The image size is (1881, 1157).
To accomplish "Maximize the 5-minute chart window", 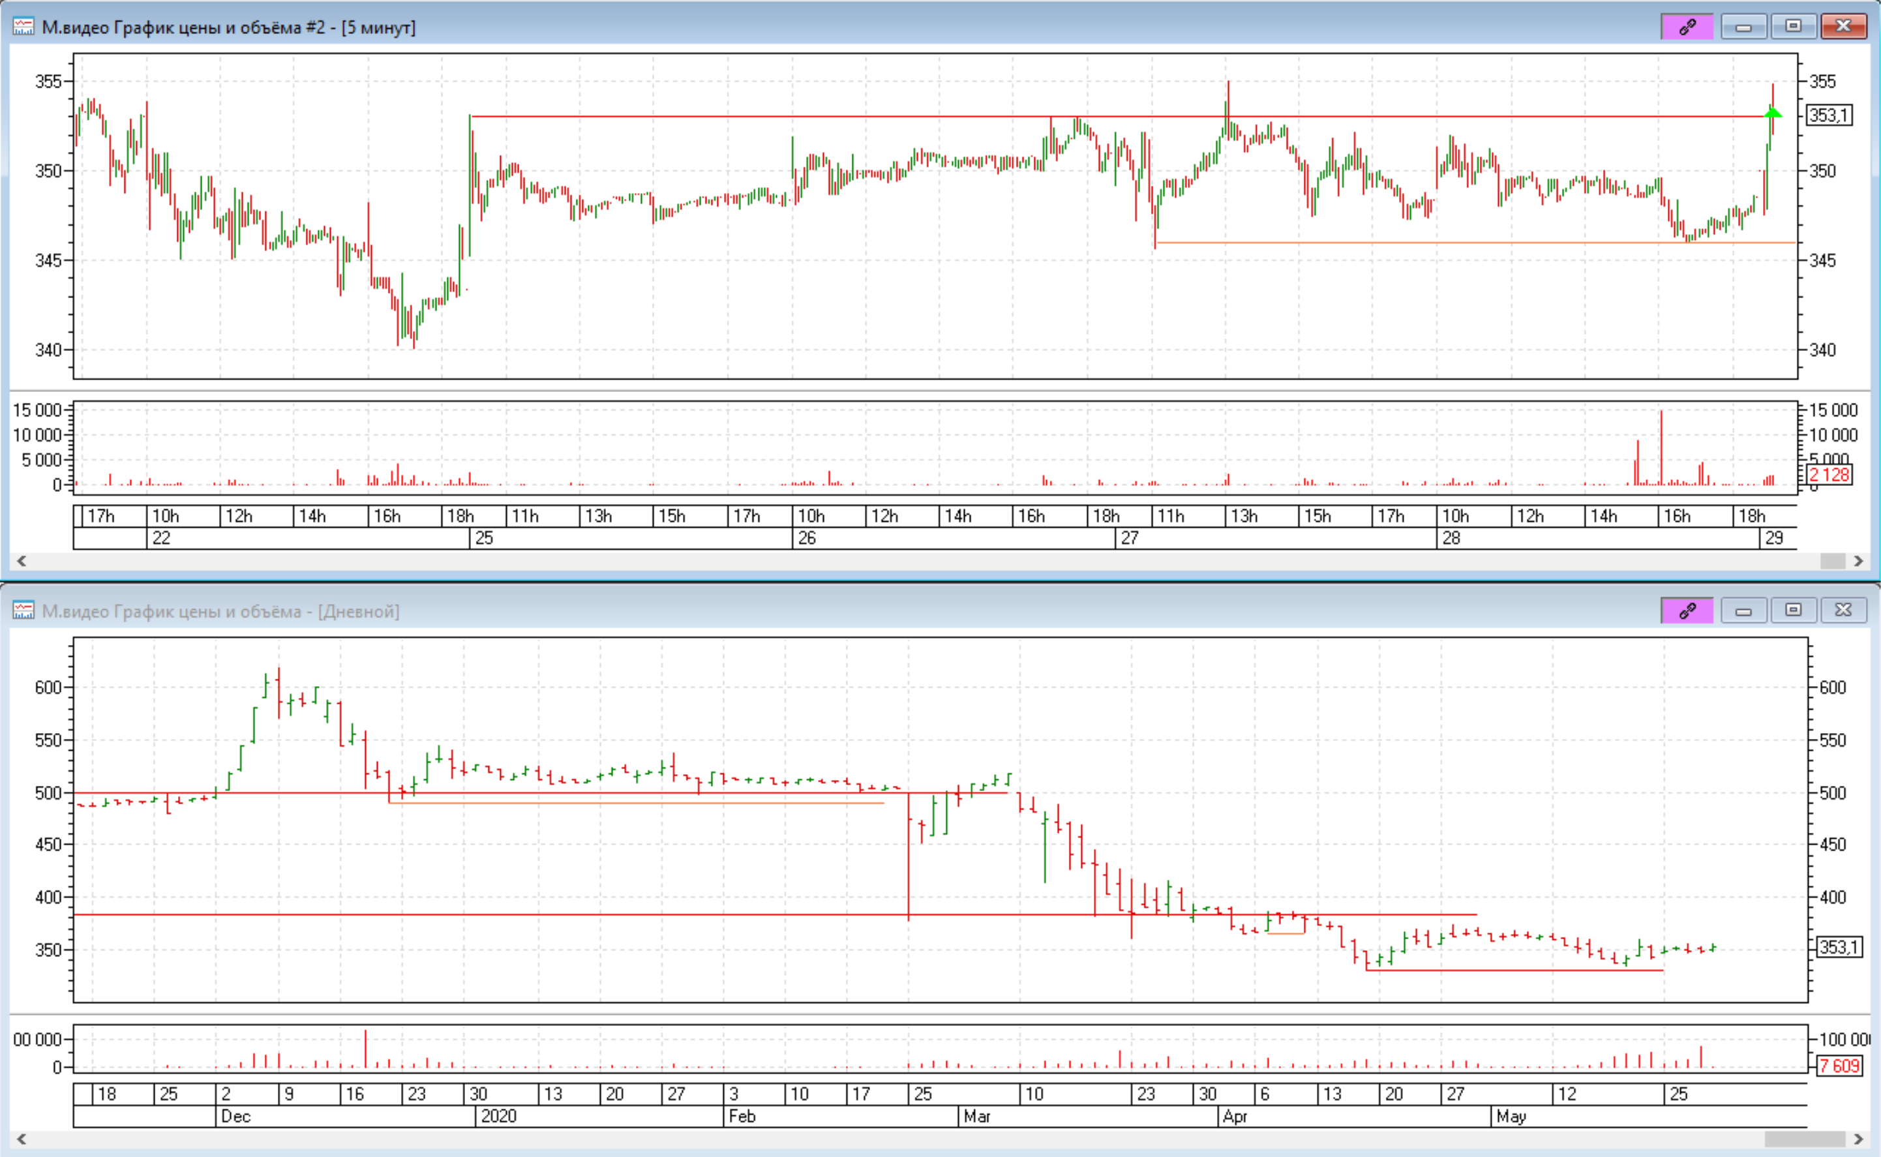I will pyautogui.click(x=1793, y=27).
